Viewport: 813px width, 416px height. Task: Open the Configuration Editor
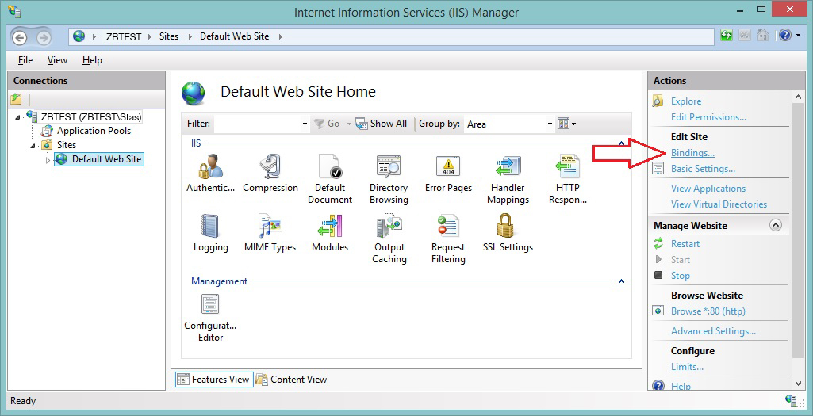(x=210, y=304)
